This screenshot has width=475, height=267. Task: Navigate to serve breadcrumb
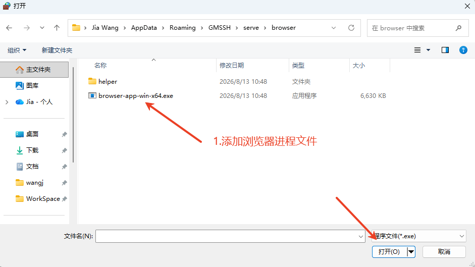pos(251,28)
